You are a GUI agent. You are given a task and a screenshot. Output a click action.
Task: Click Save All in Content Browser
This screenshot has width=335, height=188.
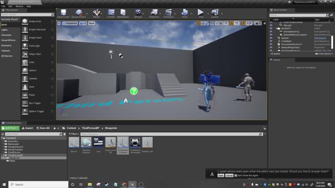[x=43, y=128]
